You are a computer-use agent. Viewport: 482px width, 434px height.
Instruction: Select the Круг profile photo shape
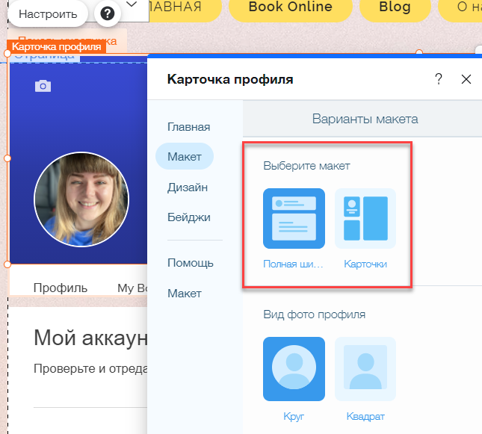294,369
